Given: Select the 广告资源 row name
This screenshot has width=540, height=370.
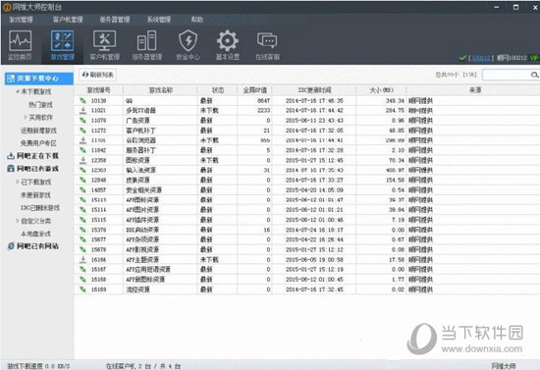Looking at the screenshot, I should (137, 121).
